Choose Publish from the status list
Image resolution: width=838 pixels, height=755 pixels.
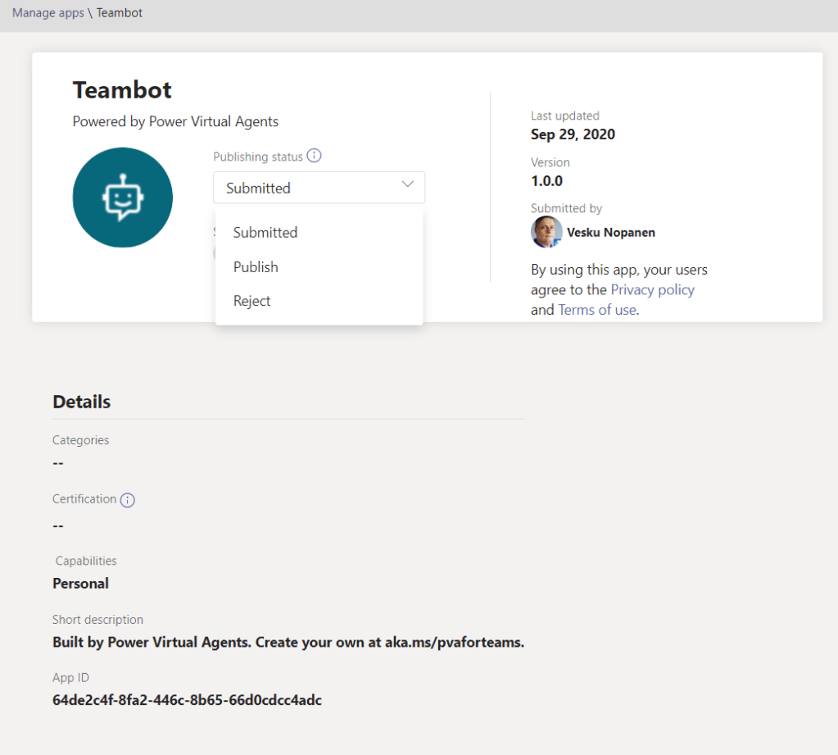pyautogui.click(x=256, y=267)
